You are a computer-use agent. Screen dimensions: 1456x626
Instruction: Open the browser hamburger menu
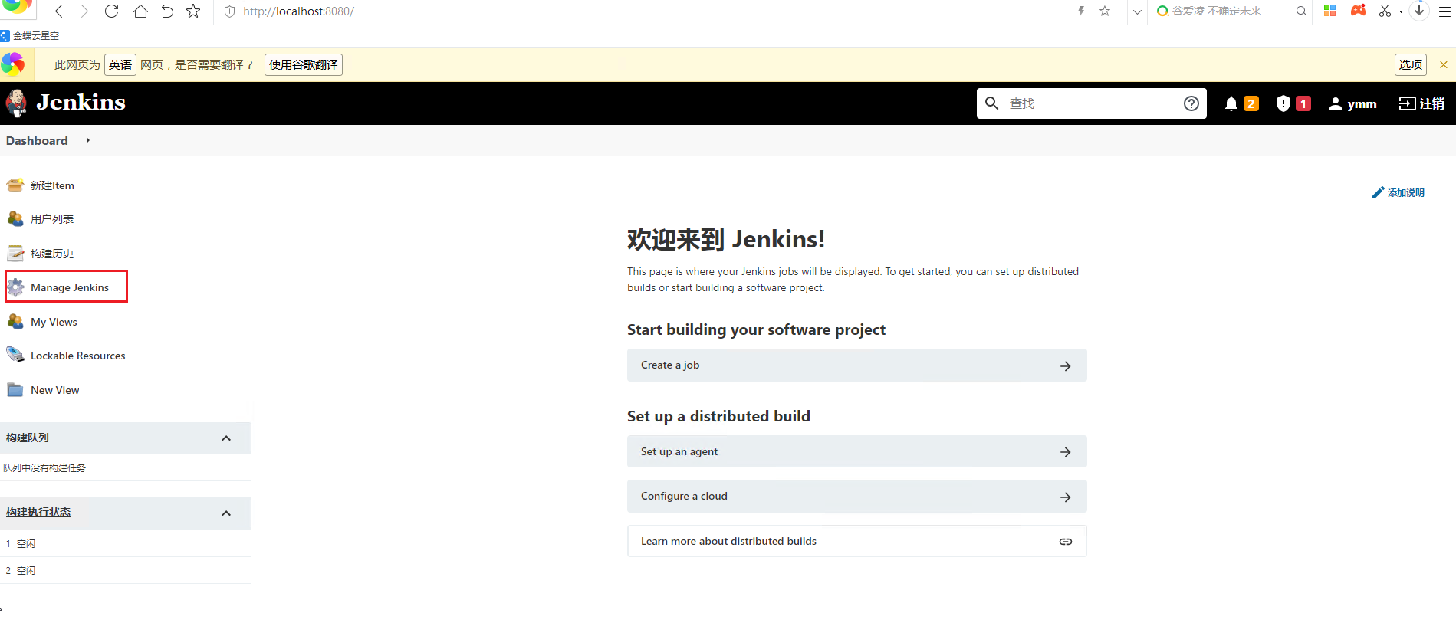tap(1444, 11)
